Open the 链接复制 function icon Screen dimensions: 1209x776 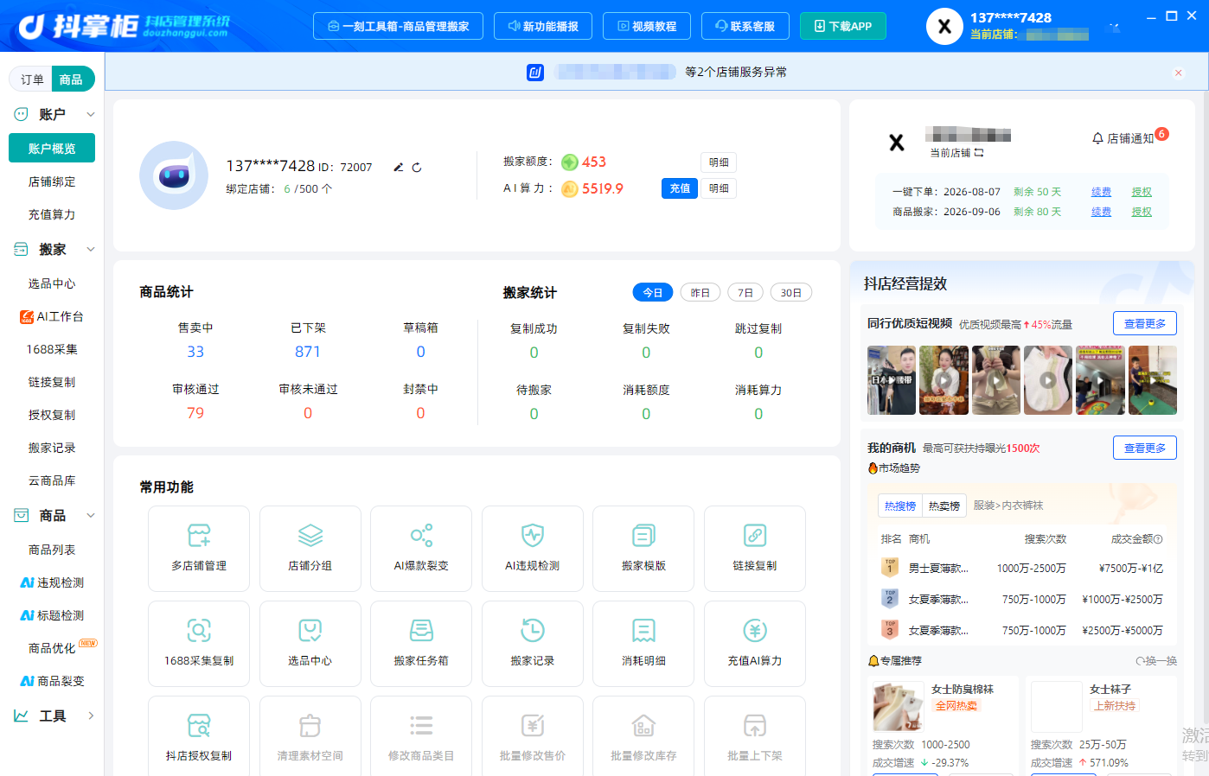coord(755,536)
